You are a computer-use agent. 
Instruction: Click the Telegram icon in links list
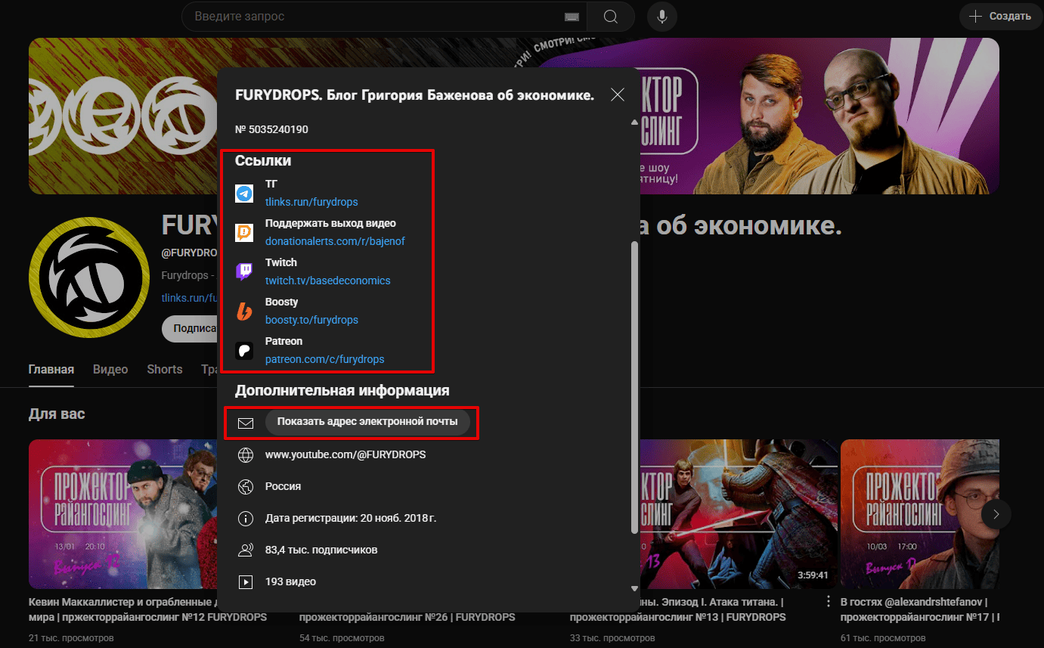(x=244, y=193)
